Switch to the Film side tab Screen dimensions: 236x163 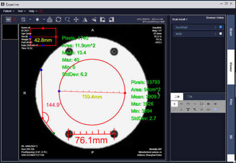[x=231, y=102]
